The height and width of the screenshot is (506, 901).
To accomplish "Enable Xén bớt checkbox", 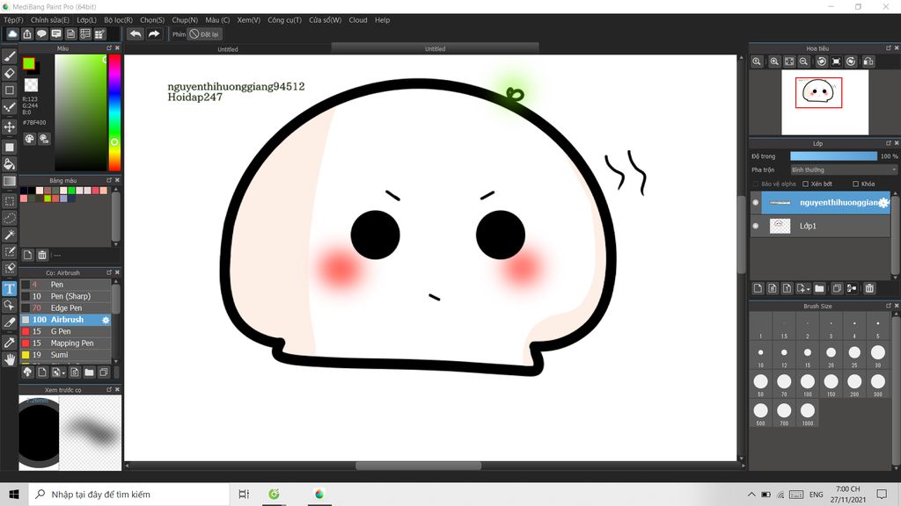I will click(x=806, y=184).
